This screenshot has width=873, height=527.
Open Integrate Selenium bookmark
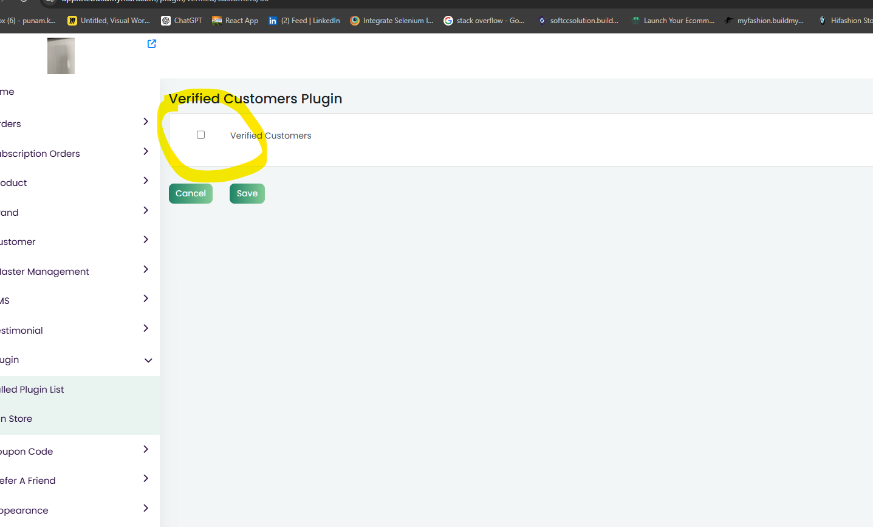[x=392, y=21]
